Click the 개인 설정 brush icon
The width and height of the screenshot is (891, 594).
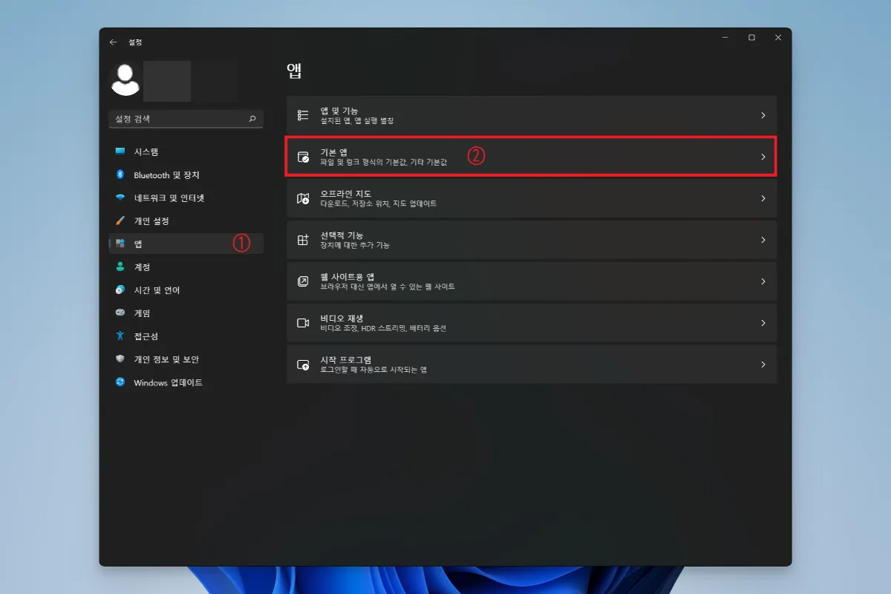point(121,221)
